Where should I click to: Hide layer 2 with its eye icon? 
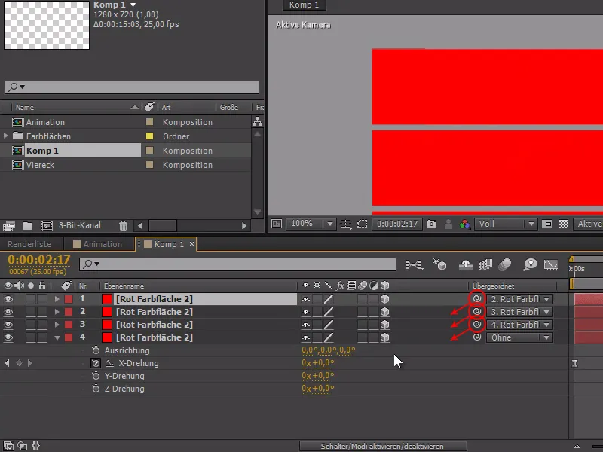(x=8, y=312)
